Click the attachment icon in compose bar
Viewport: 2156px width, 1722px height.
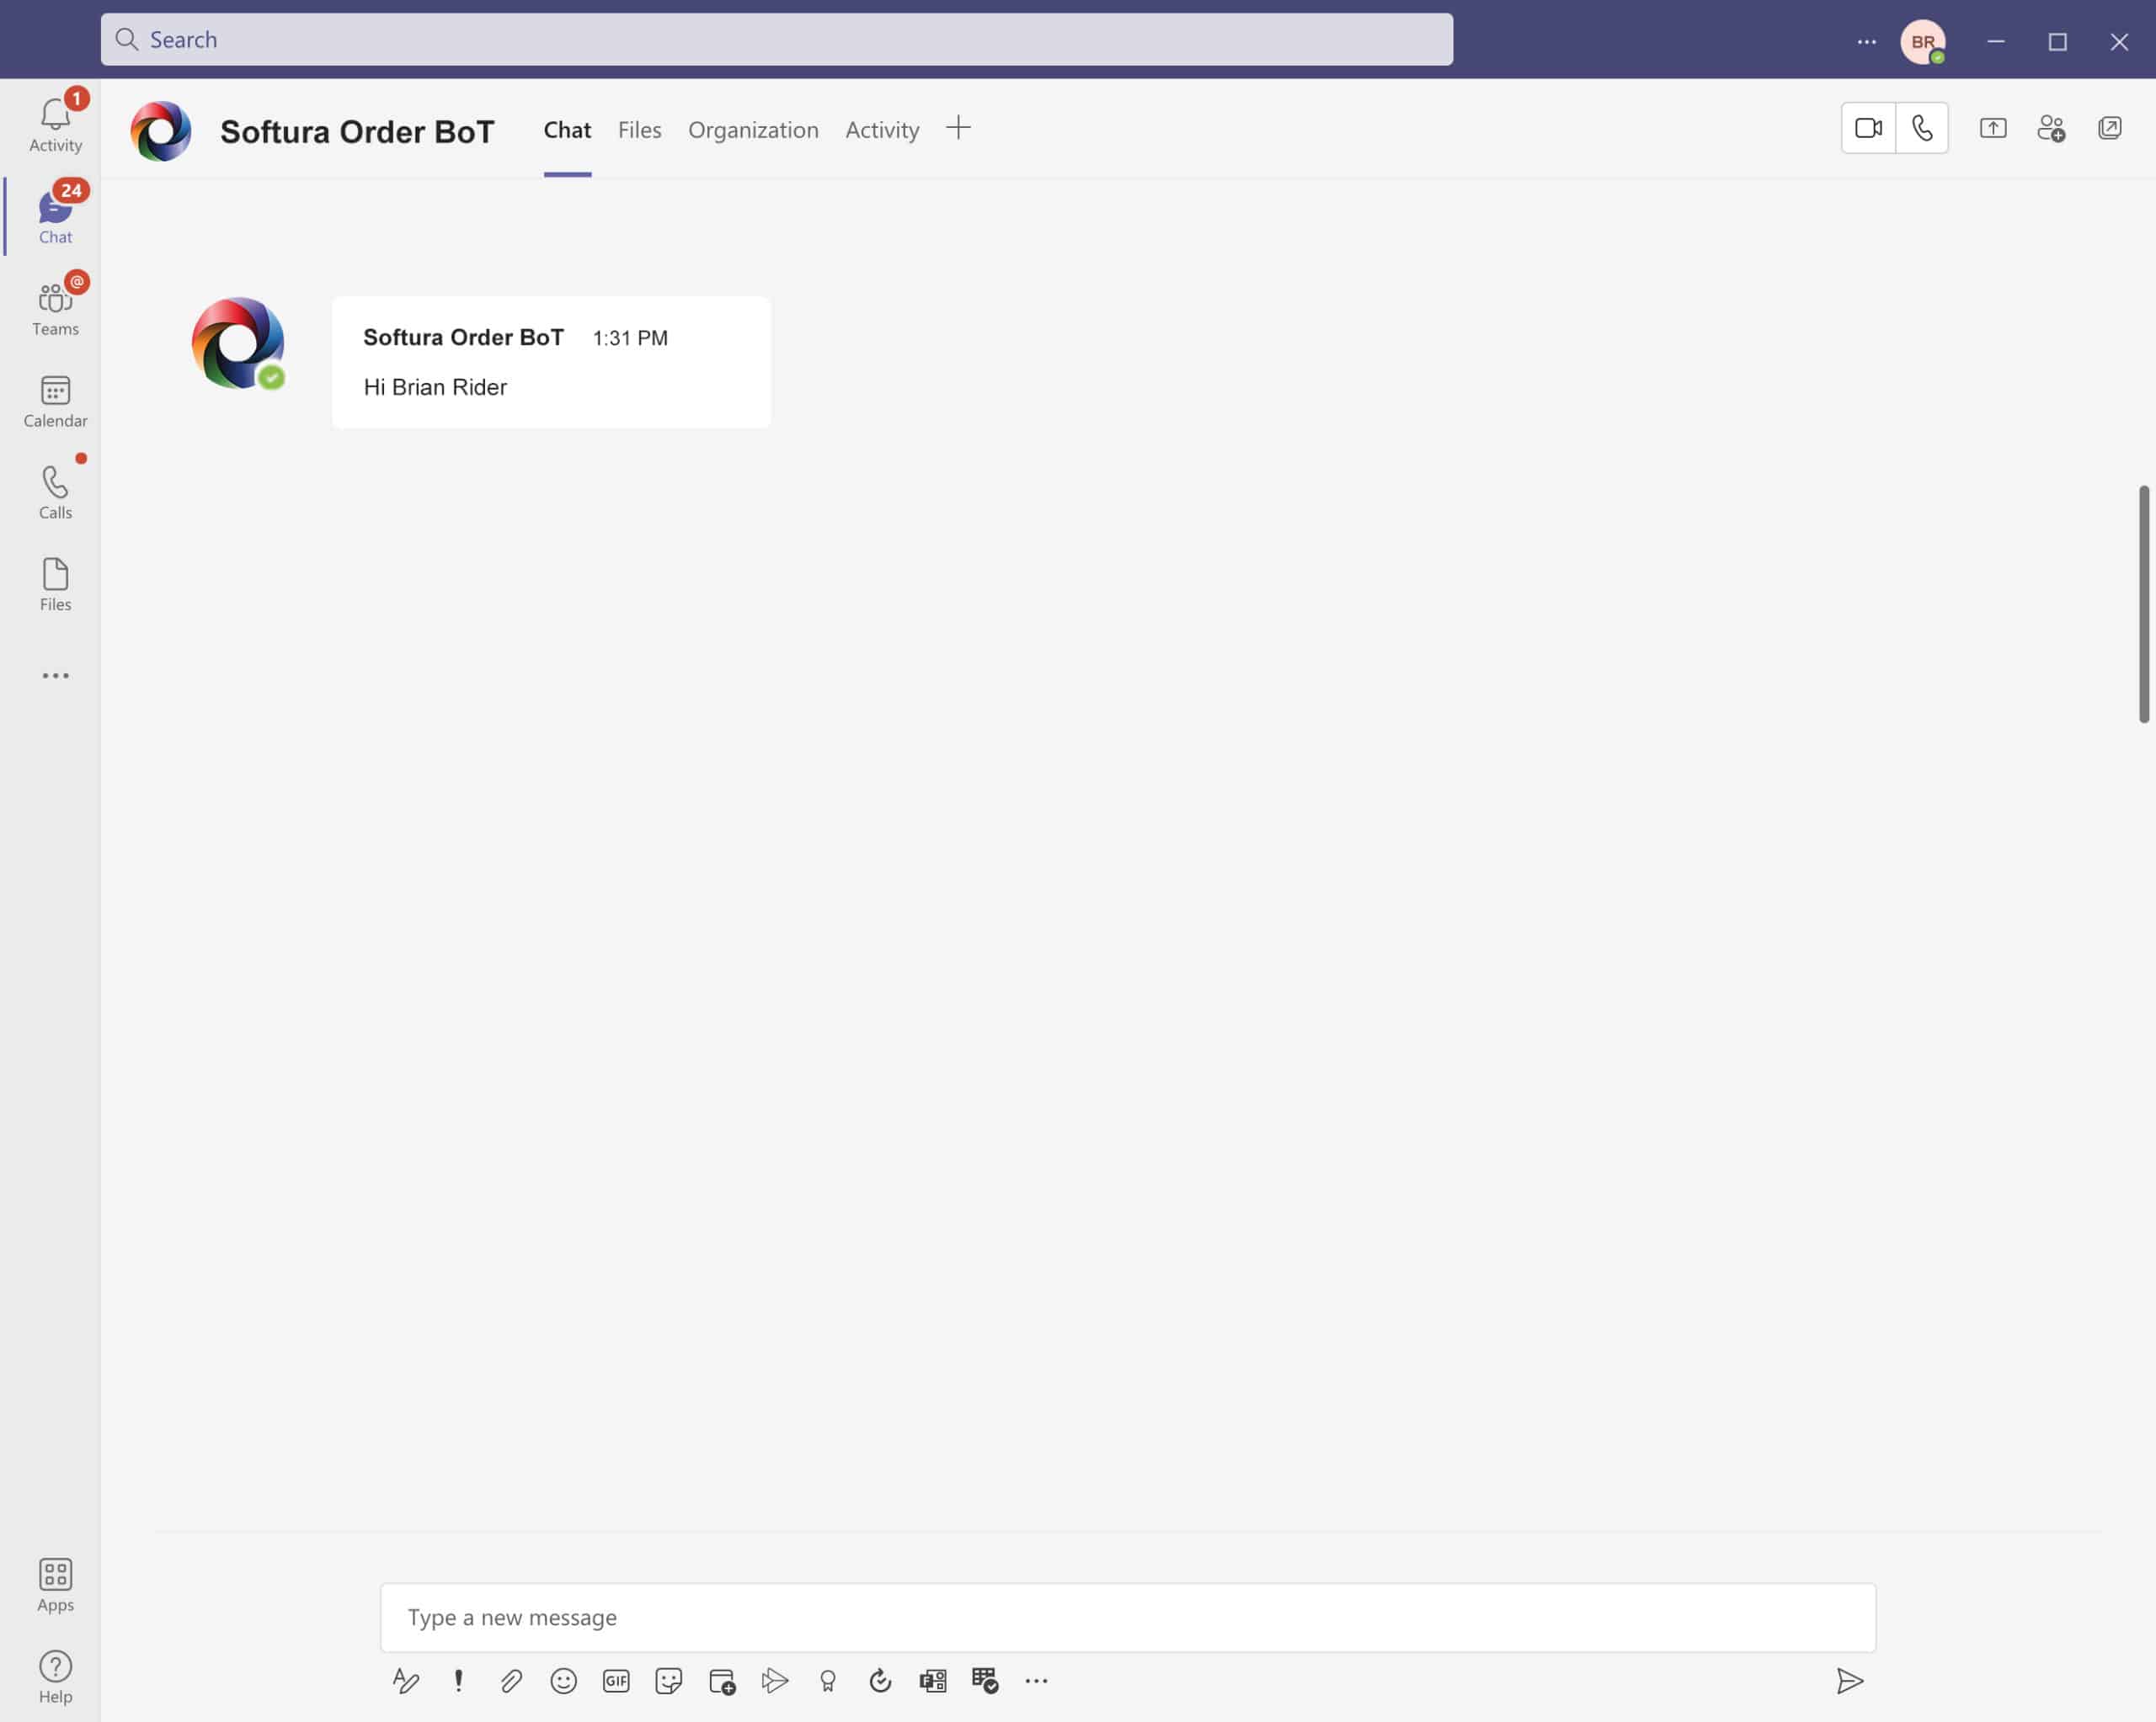coord(512,1682)
